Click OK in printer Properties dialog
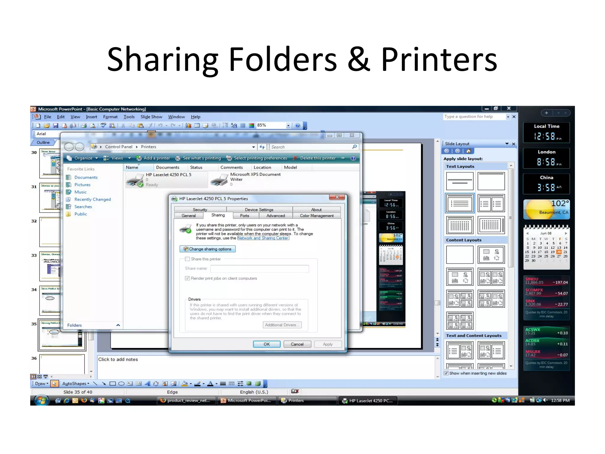The image size is (605, 454). pyautogui.click(x=267, y=344)
